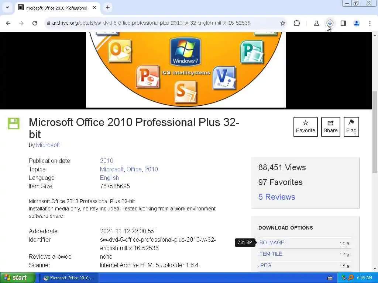
Task: Open the Microsoft topic link
Action: tap(112, 169)
